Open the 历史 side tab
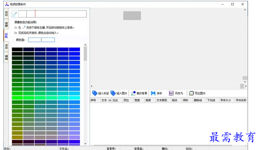The width and height of the screenshot is (259, 150). [6, 13]
